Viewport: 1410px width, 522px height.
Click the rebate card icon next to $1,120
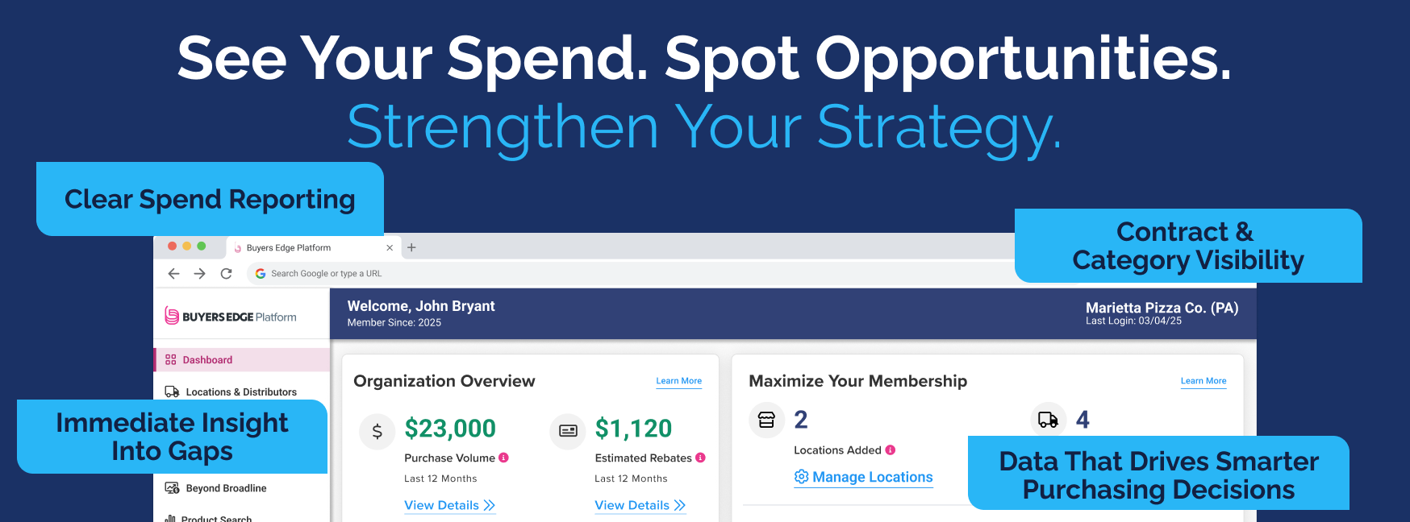point(567,431)
